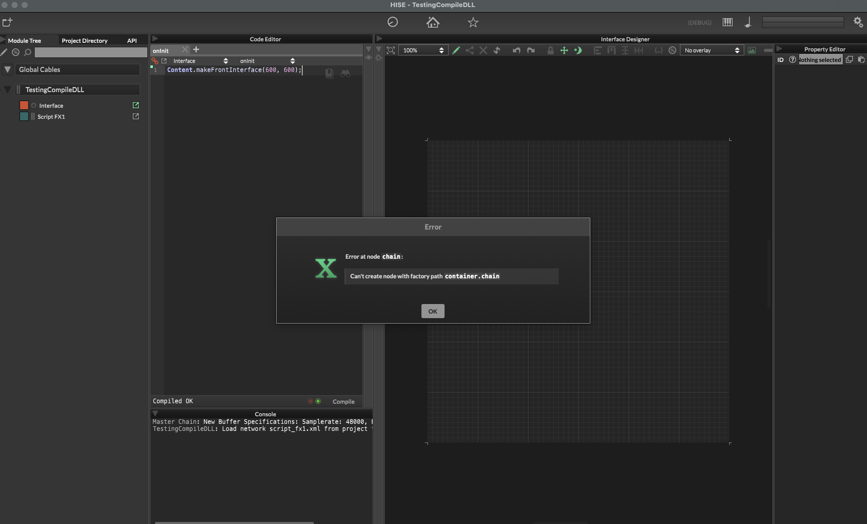This screenshot has width=867, height=524.
Task: Click the percent icon in Module Tree toolbar
Action: pos(16,52)
